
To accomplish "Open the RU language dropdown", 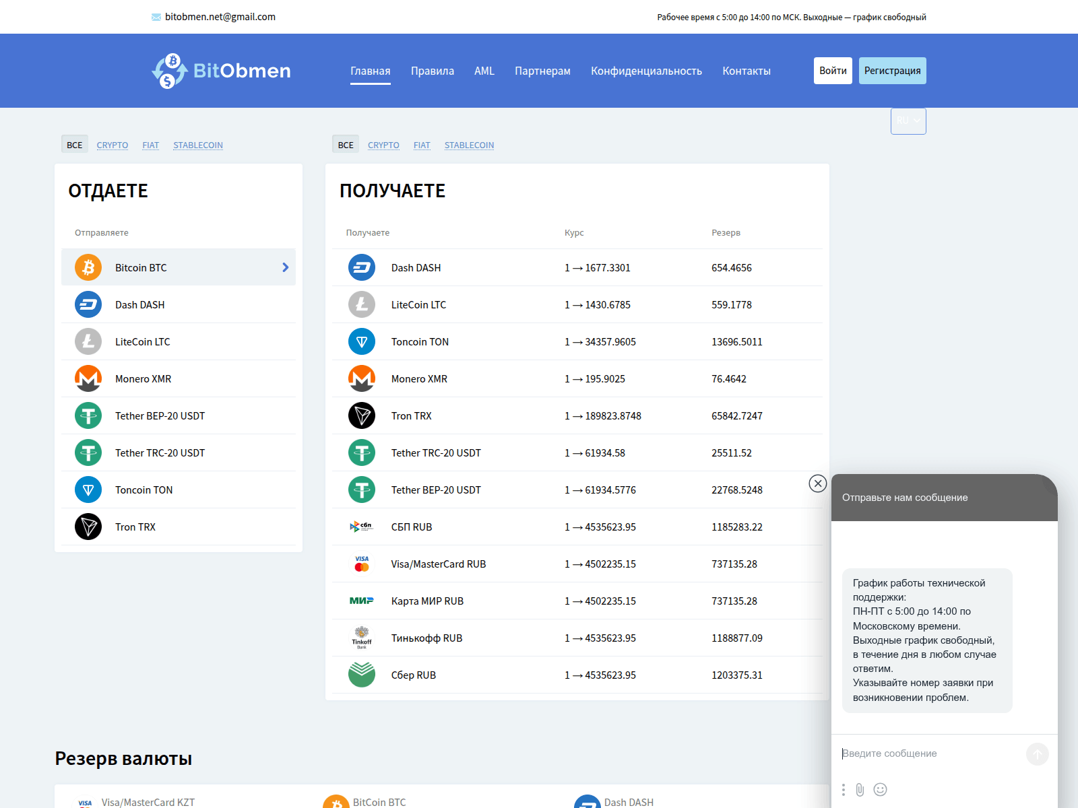I will (908, 121).
